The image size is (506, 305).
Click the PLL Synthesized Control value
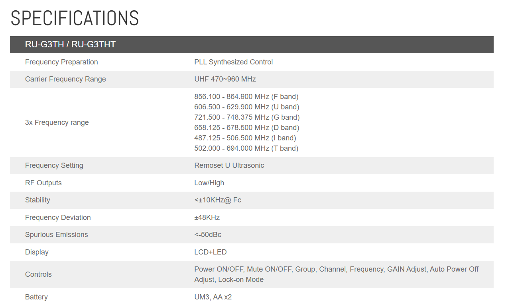[x=233, y=62]
